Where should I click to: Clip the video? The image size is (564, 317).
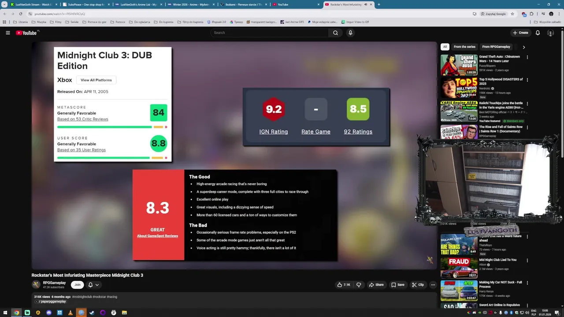tap(418, 285)
